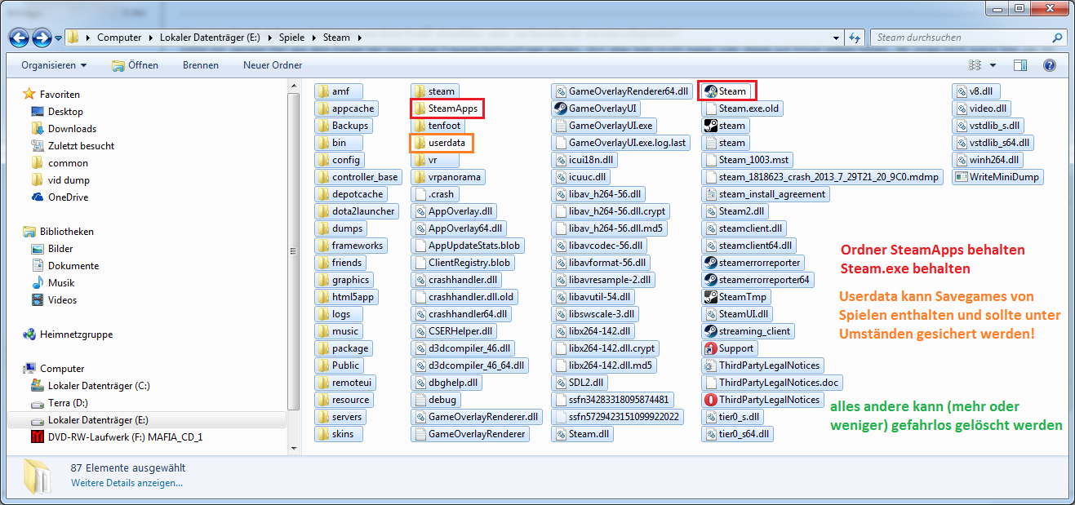1075x505 pixels.
Task: Open Help via blue question mark icon
Action: [1050, 65]
